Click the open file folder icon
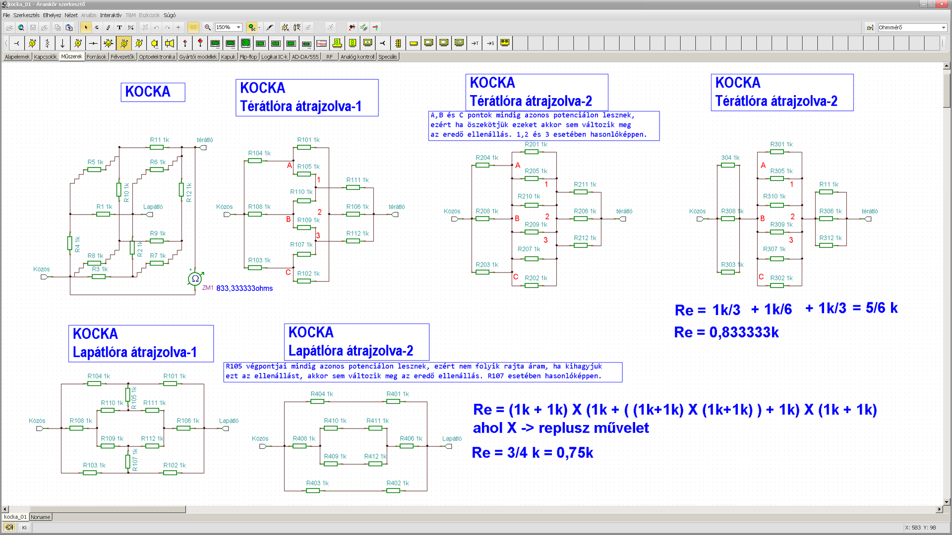The width and height of the screenshot is (952, 535). (9, 28)
